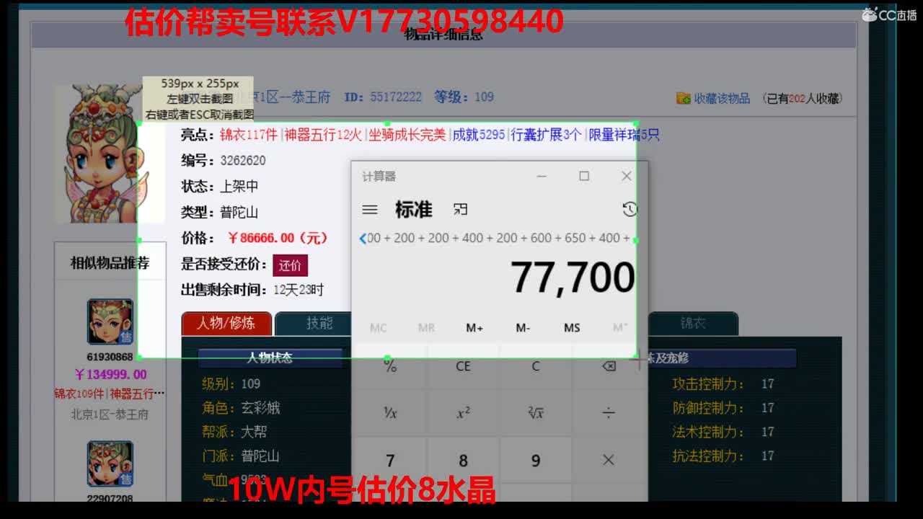Click the 人物状态 section header
This screenshot has width=923, height=519.
pos(270,358)
